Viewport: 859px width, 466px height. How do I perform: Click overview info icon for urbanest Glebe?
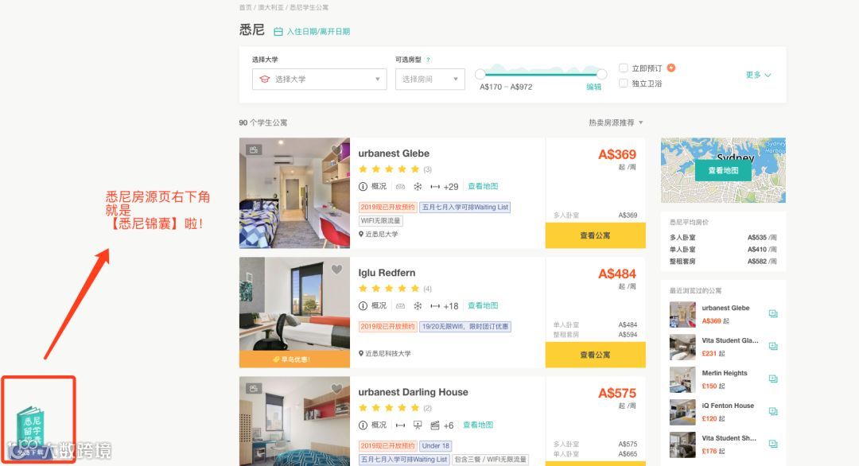[x=363, y=187]
